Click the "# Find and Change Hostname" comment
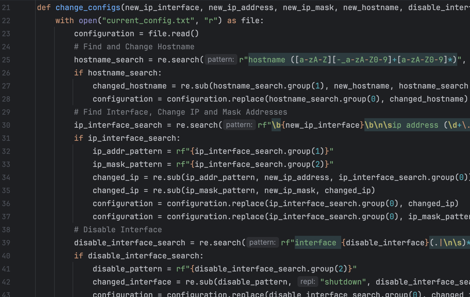470x297 pixels. pyautogui.click(x=134, y=47)
